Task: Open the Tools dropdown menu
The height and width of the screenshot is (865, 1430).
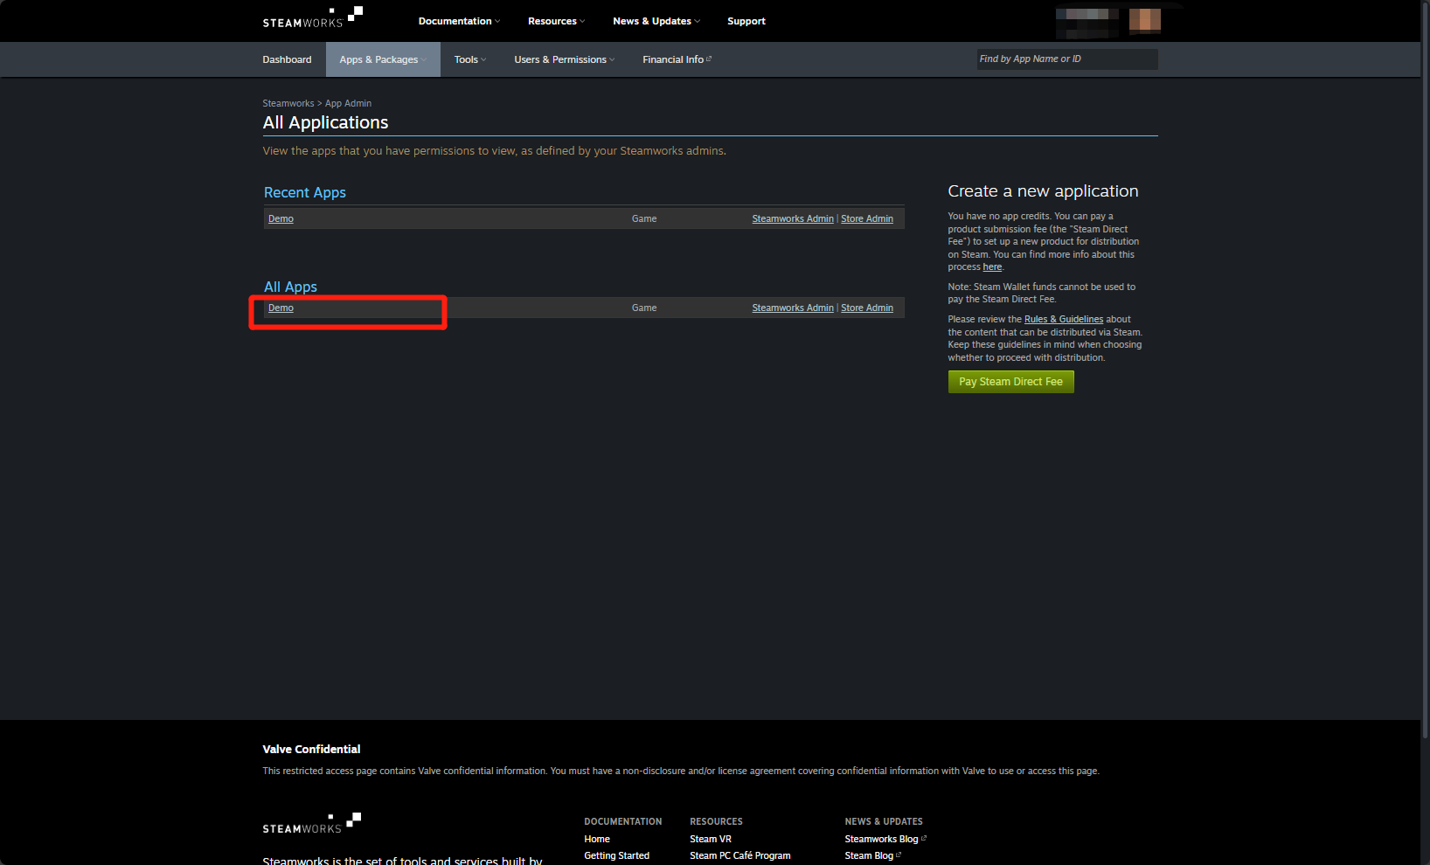Action: tap(469, 59)
